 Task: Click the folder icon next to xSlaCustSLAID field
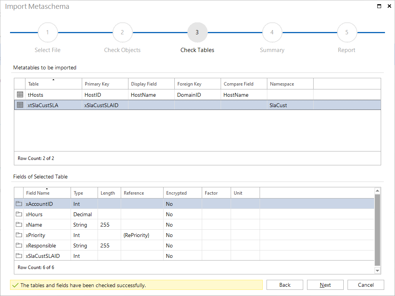(x=19, y=256)
